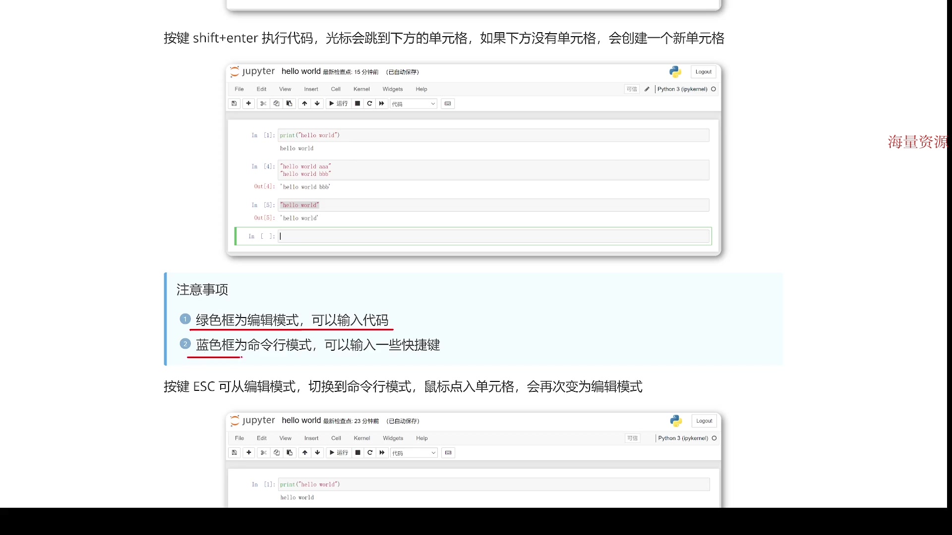The image size is (952, 535).
Task: Click 运行 run button in lower Jupyter
Action: [339, 453]
